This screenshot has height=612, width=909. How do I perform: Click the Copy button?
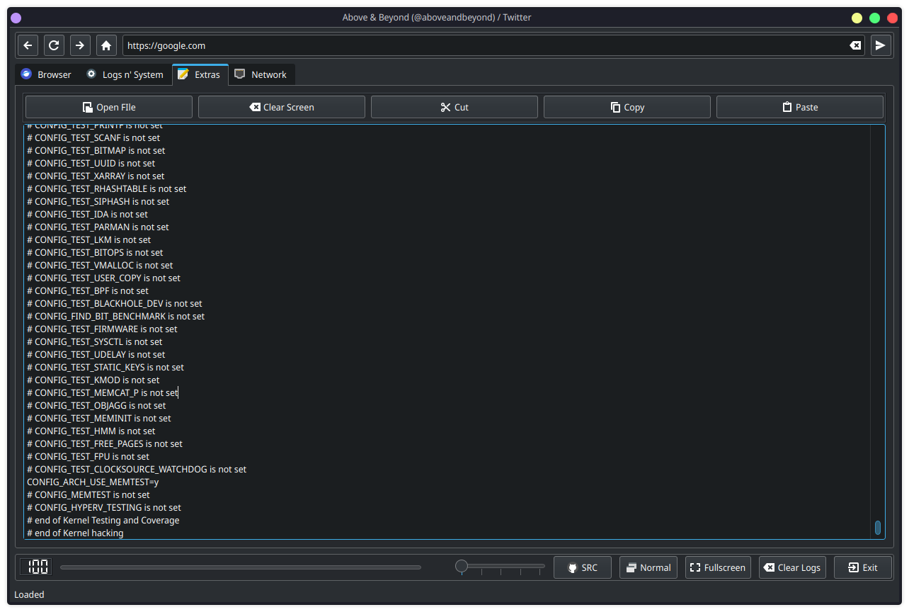click(x=627, y=107)
